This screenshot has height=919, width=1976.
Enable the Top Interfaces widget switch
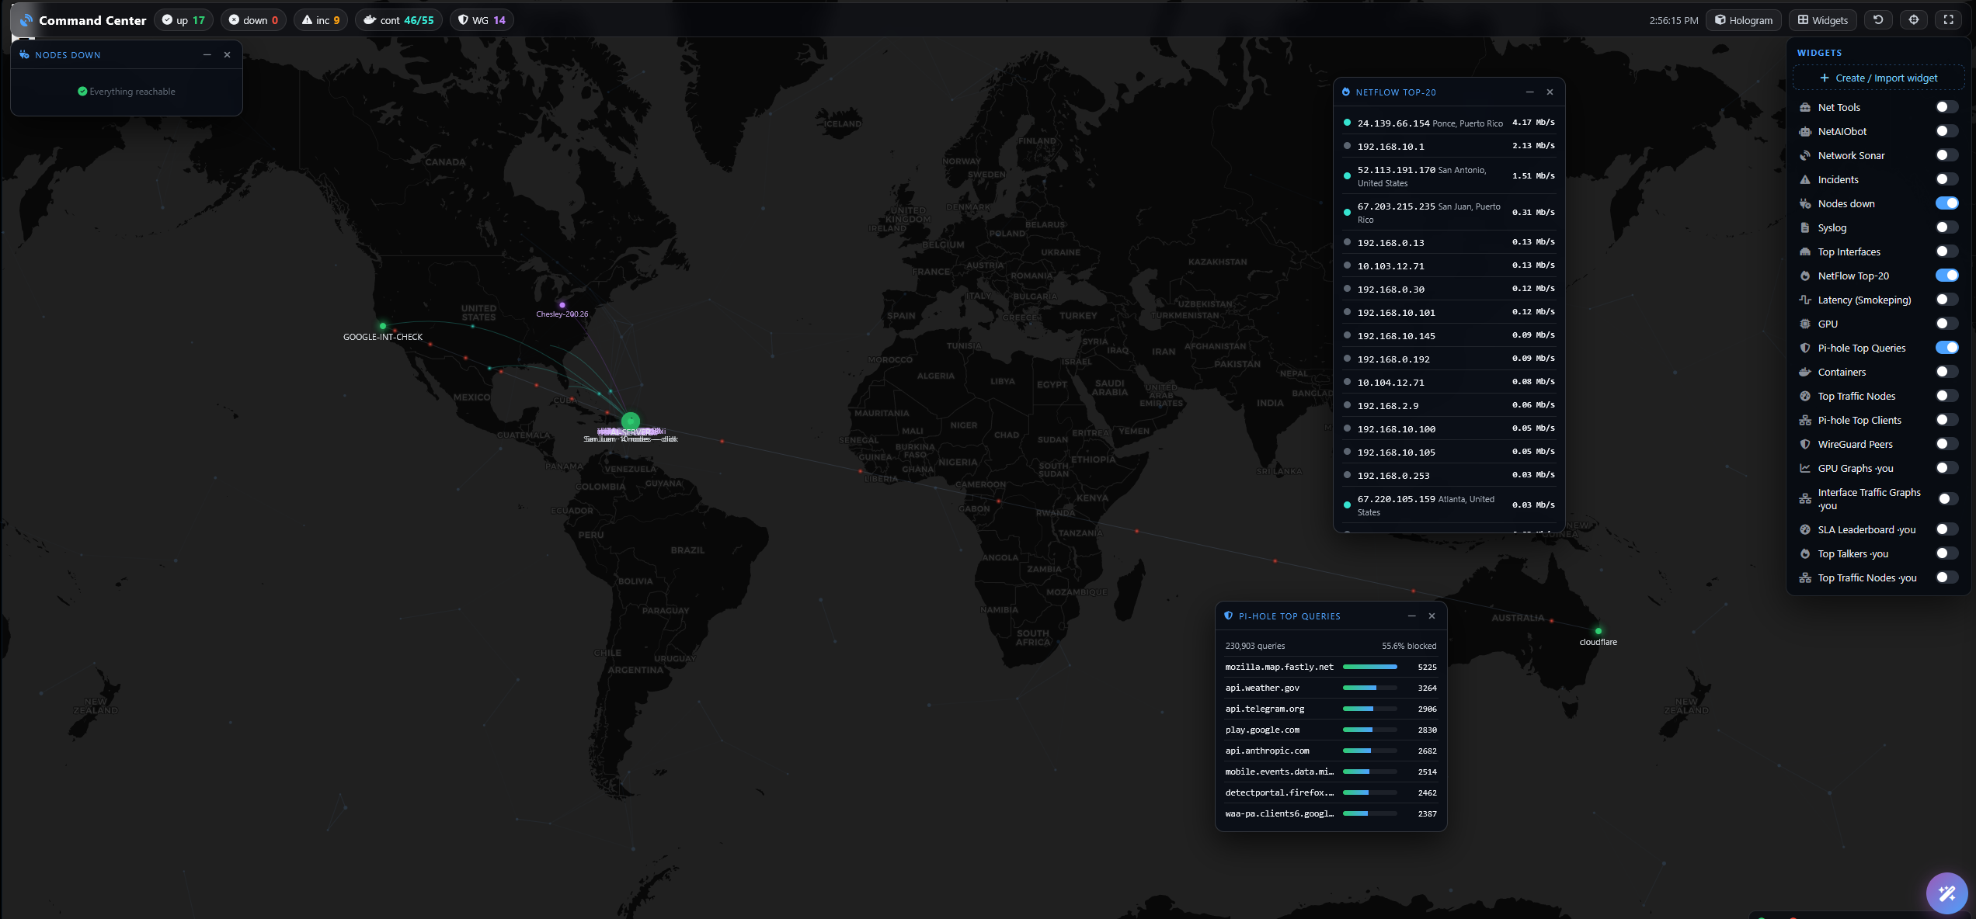pyautogui.click(x=1946, y=251)
